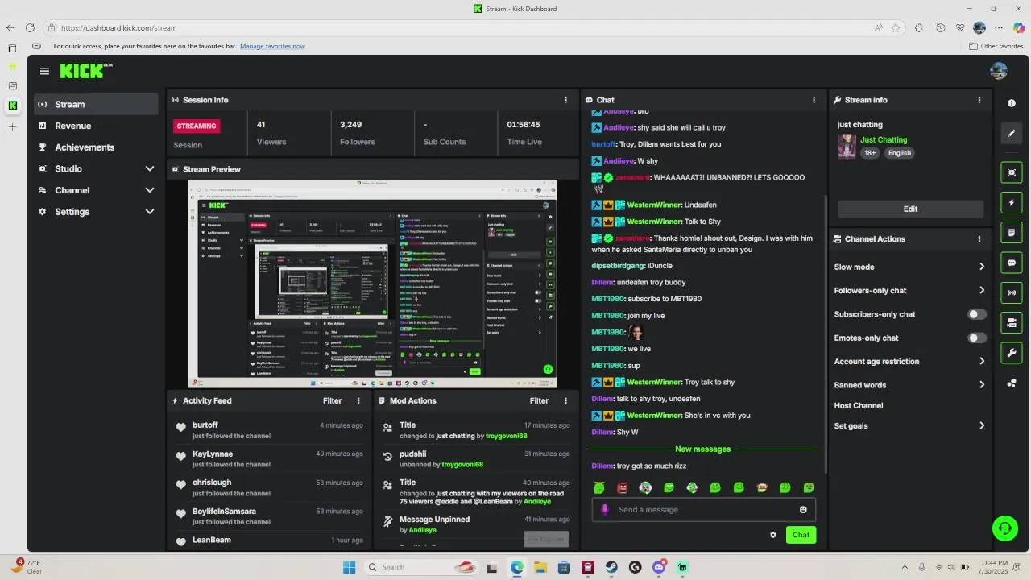Click the green headset support bubble

[1004, 528]
